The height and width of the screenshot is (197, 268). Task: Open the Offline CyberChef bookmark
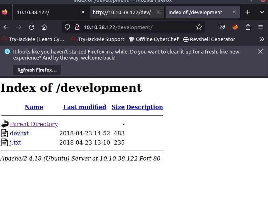(x=153, y=39)
